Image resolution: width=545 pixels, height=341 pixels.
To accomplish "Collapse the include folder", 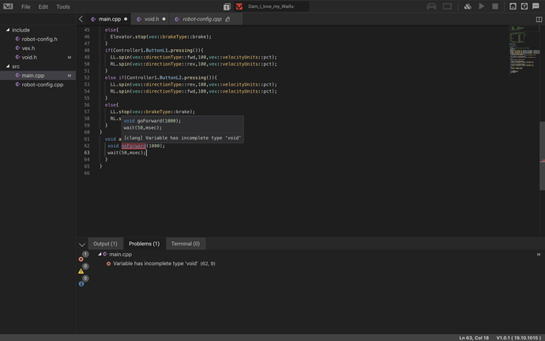I will pyautogui.click(x=8, y=30).
